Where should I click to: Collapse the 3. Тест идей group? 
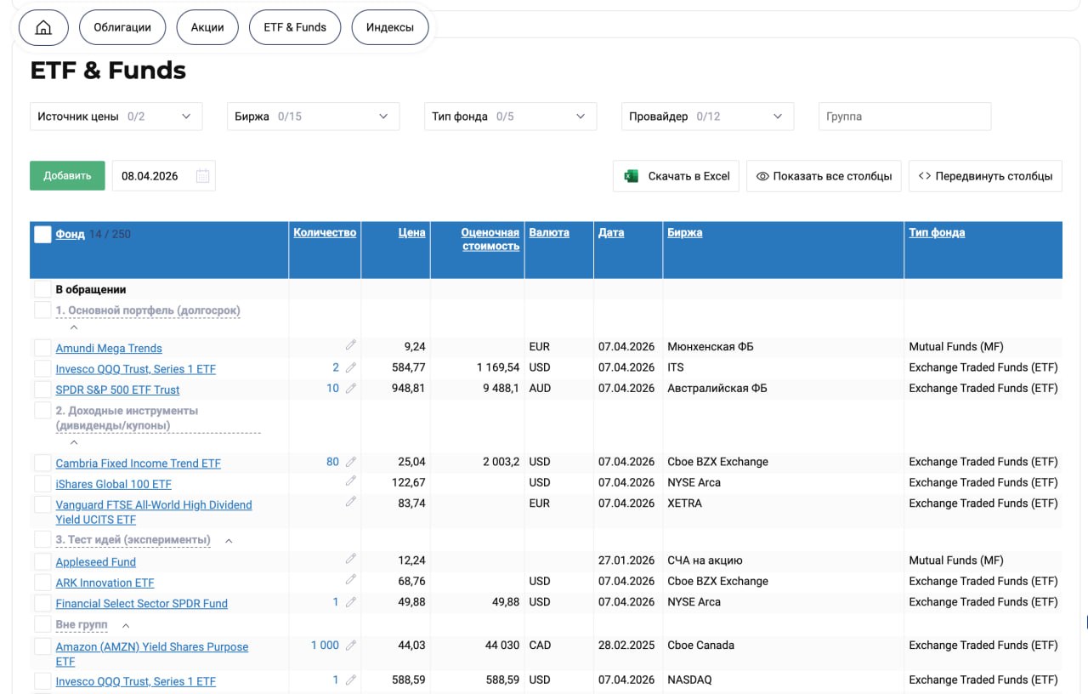click(x=229, y=541)
